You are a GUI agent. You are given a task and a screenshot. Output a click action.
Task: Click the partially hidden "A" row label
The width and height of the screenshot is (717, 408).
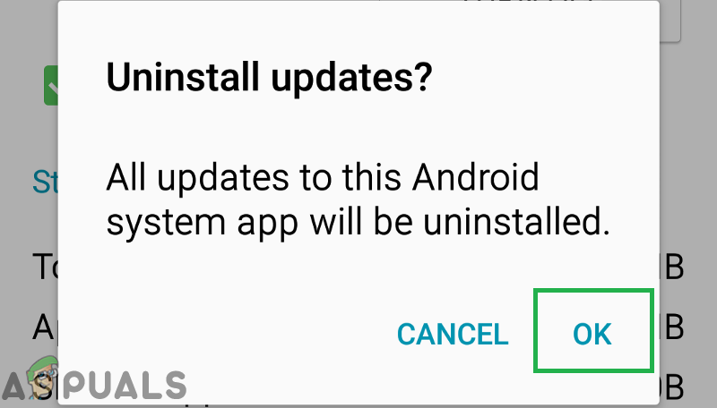[46, 327]
